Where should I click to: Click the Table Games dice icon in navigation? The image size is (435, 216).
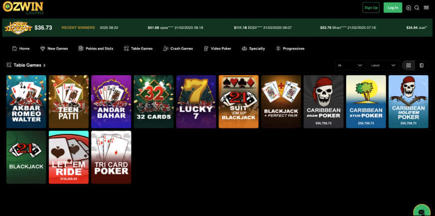[x=126, y=48]
